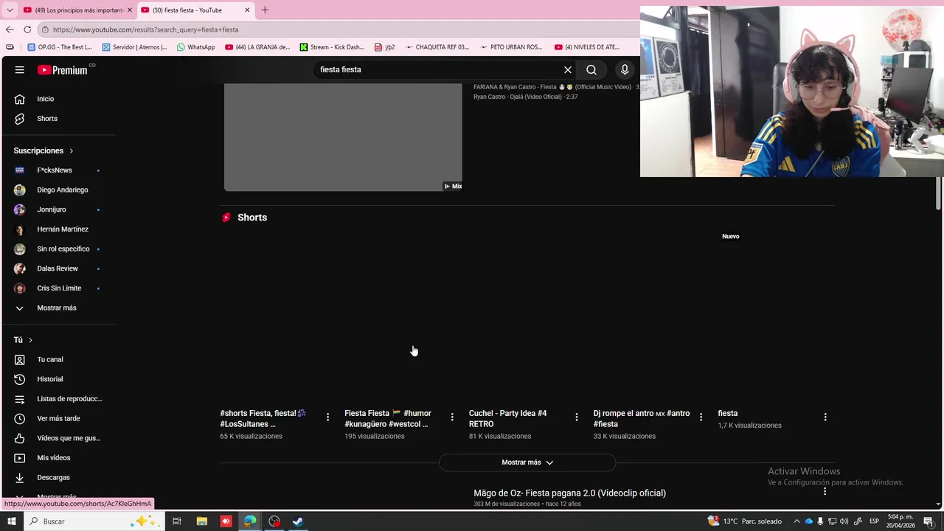This screenshot has width=944, height=531.
Task: Start voice search with microphone icon
Action: click(x=625, y=69)
